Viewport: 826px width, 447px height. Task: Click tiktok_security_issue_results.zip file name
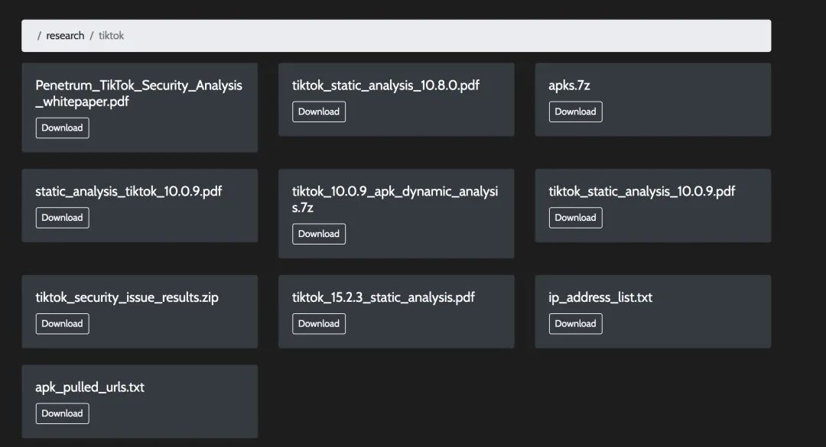[127, 297]
